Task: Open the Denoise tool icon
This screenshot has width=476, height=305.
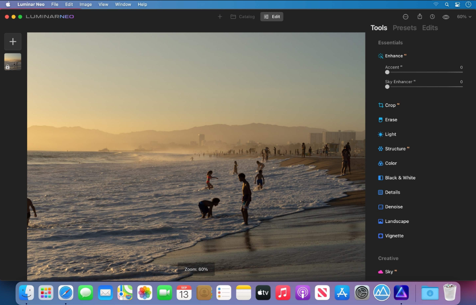Action: pyautogui.click(x=380, y=207)
